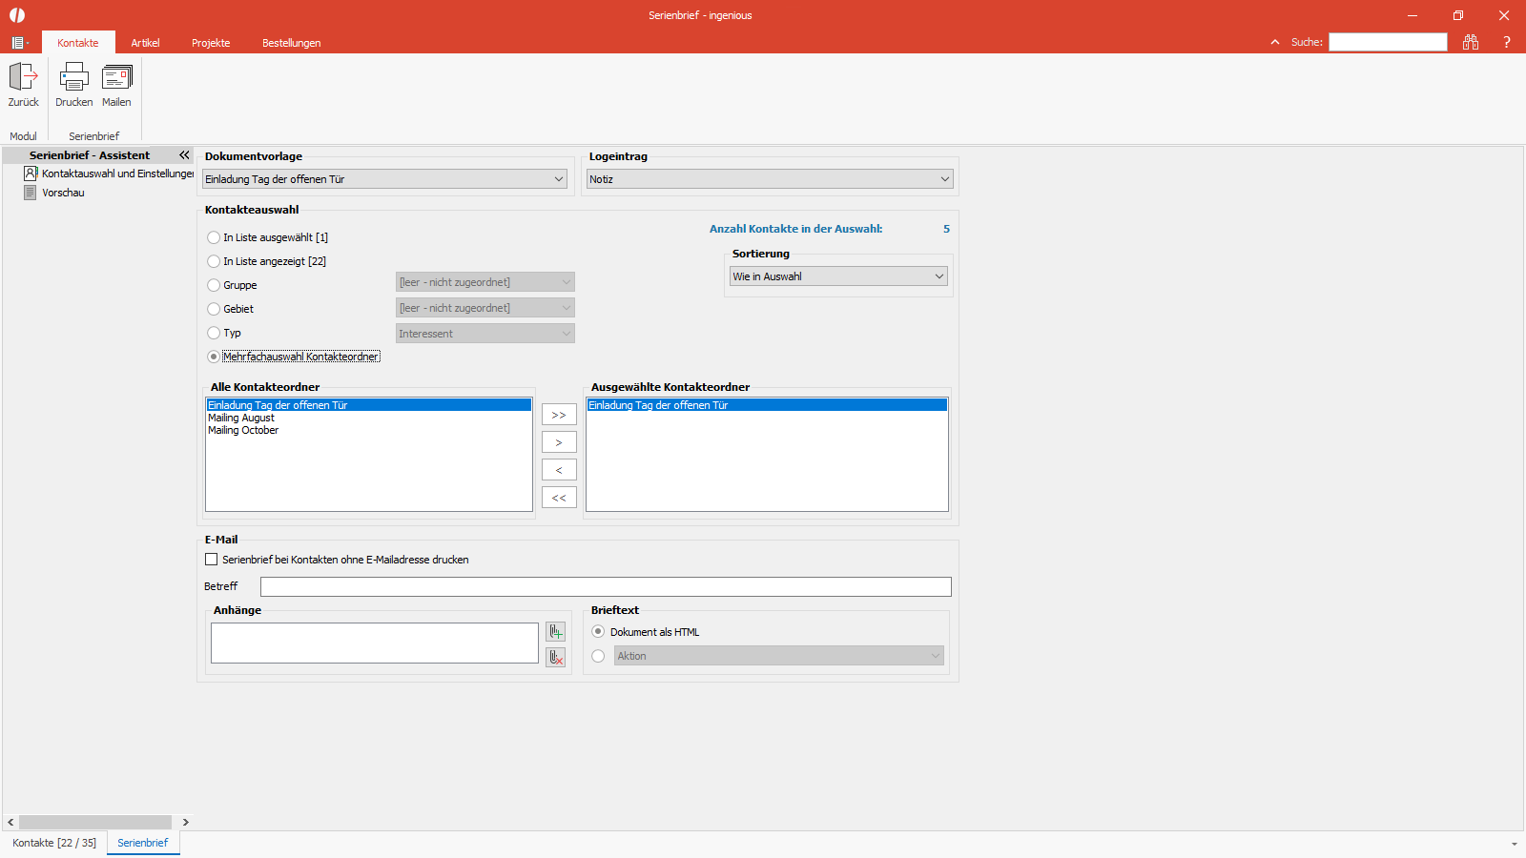Viewport: 1526px width, 858px height.
Task: Select 'Mailing August' in Alle Kontakteordner
Action: pyautogui.click(x=368, y=418)
